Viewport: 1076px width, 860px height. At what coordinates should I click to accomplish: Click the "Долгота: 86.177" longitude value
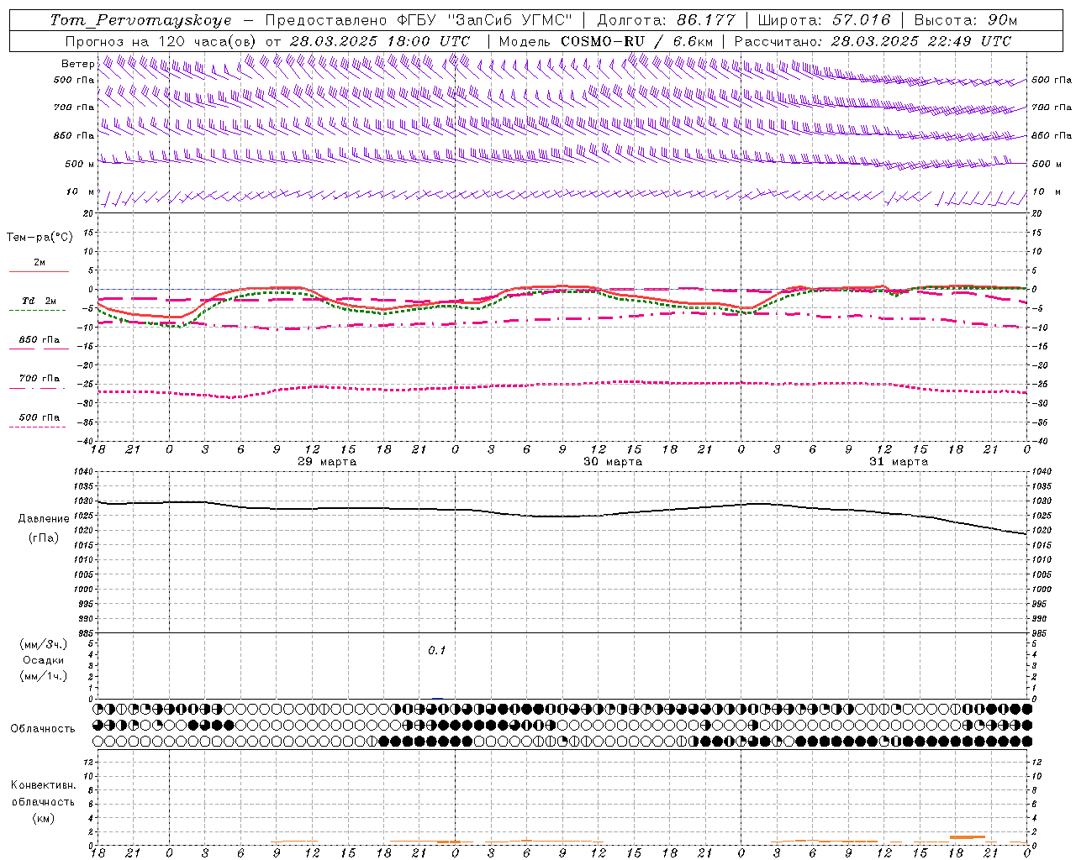pos(666,20)
